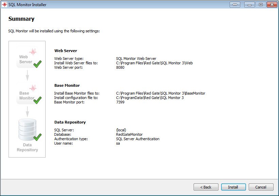Click the path ending in \BaseMonitor
279x196 pixels.
click(161, 93)
